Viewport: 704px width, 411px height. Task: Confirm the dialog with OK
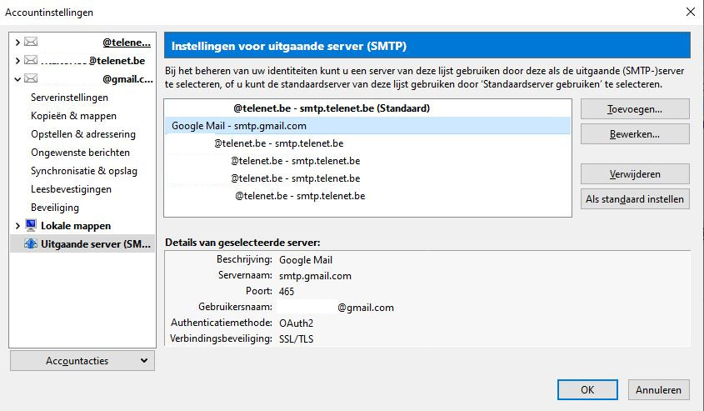[x=587, y=389]
